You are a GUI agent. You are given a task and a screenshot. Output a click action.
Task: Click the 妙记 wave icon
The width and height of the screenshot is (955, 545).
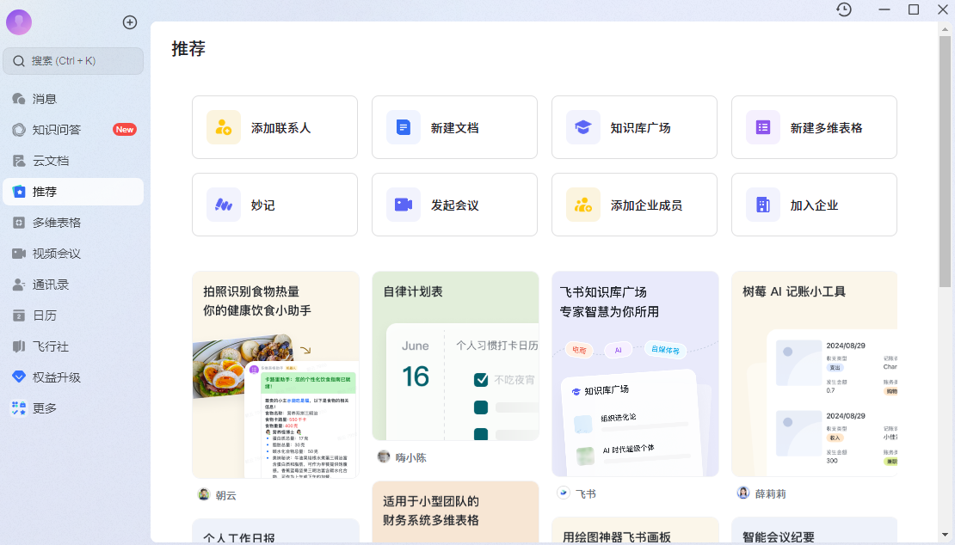224,205
